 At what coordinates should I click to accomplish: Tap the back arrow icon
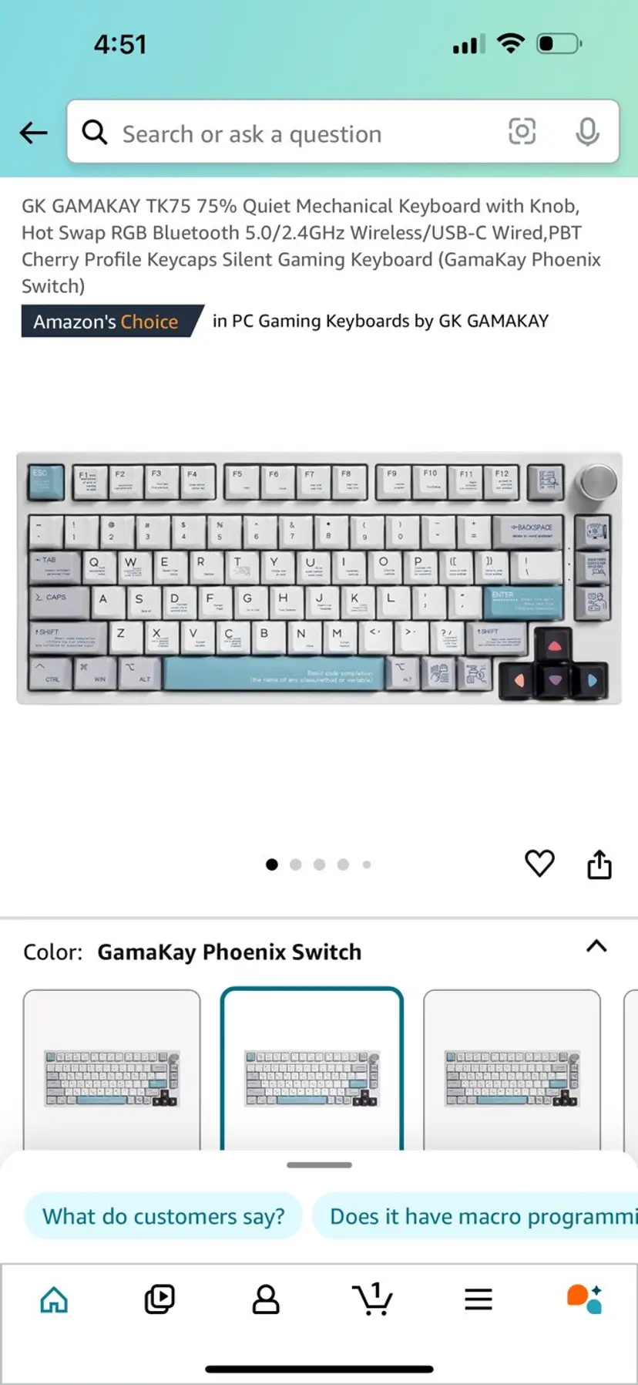(33, 133)
